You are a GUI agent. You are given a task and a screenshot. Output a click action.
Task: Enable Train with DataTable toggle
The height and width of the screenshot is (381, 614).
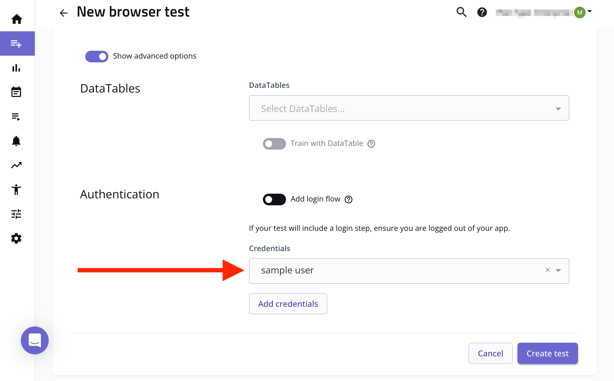click(x=274, y=144)
